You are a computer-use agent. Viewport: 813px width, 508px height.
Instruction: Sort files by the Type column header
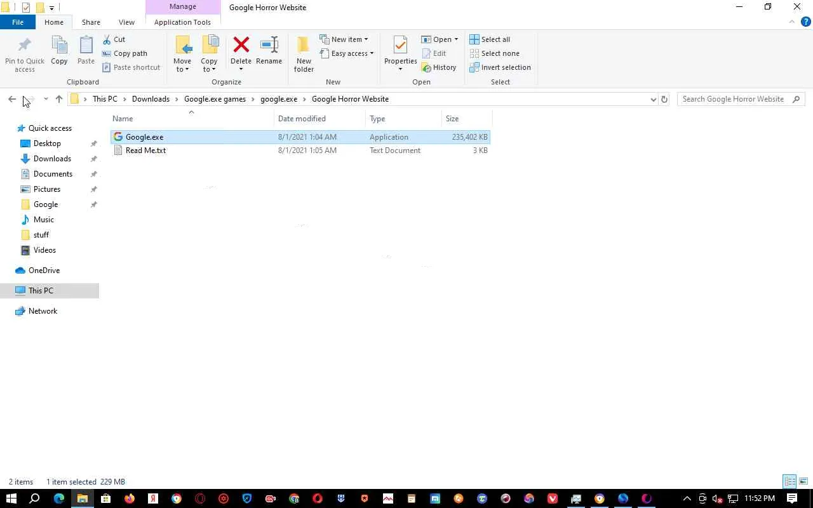[404, 119]
